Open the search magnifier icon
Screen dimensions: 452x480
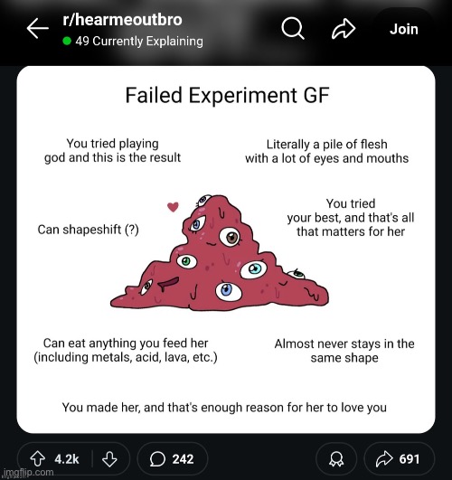click(x=293, y=28)
